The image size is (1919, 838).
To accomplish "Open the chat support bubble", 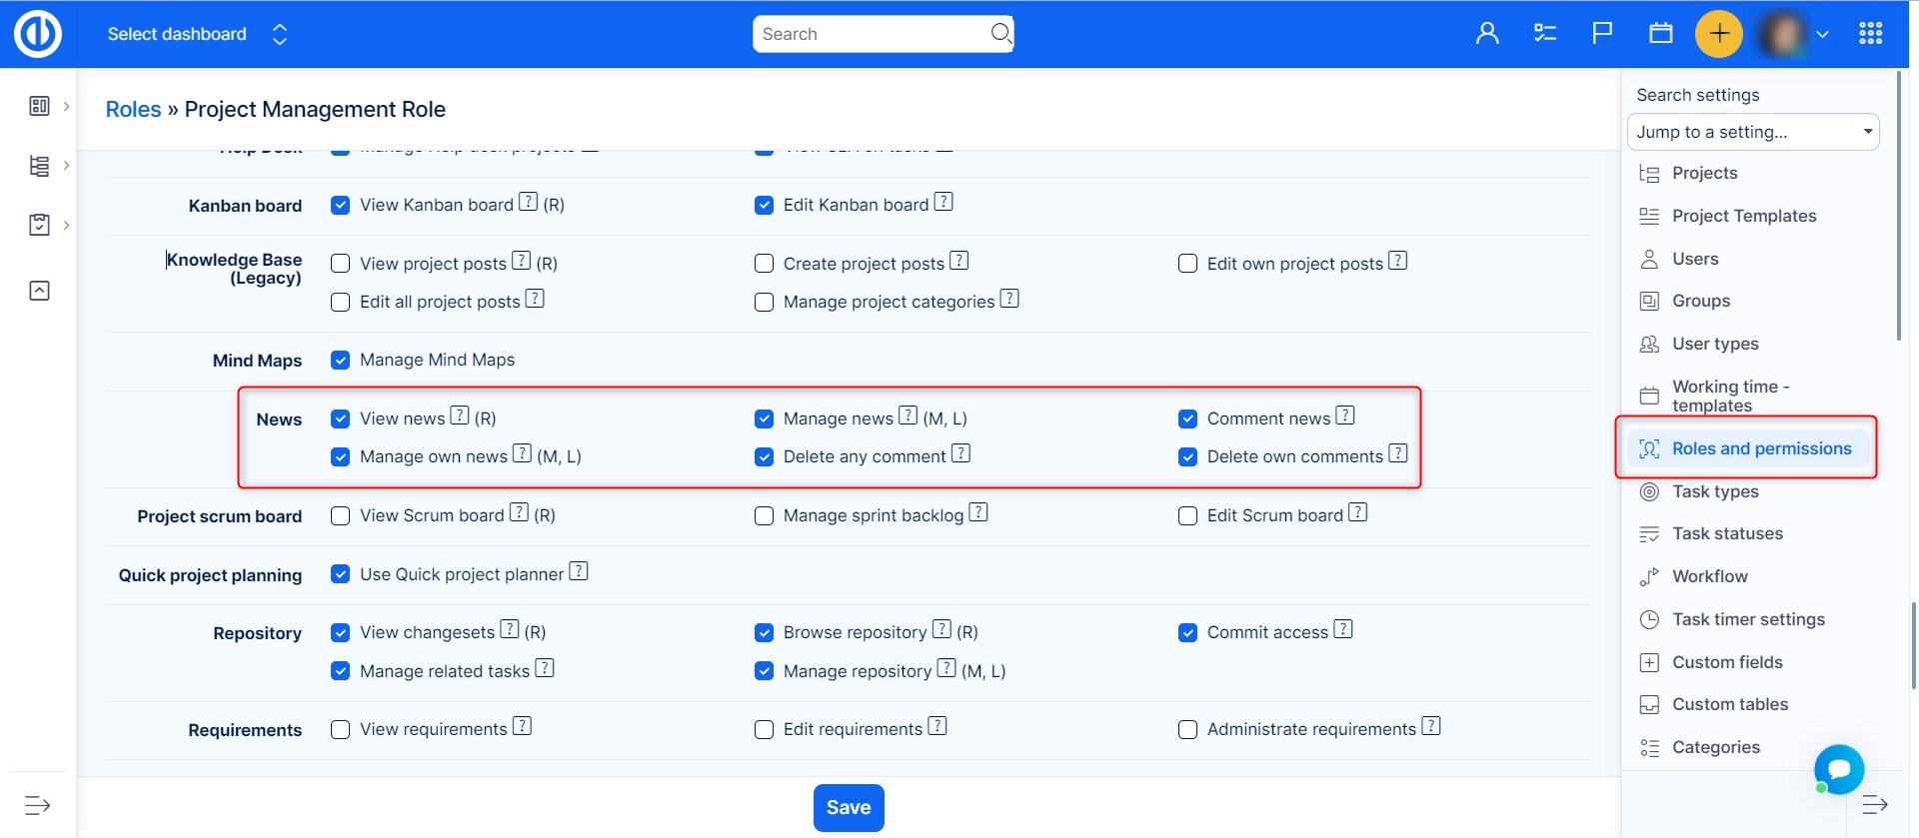I will [1839, 769].
